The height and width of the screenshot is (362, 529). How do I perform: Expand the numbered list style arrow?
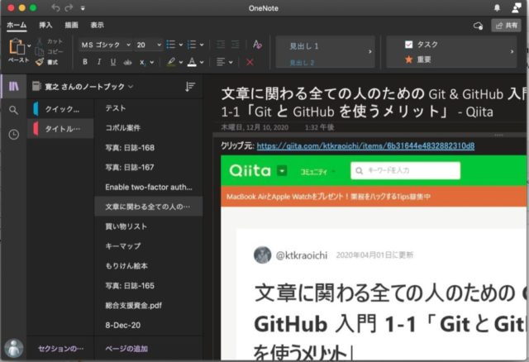pos(202,45)
